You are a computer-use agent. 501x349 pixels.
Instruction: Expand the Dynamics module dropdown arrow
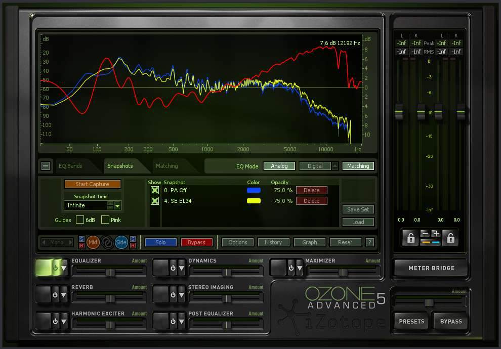181,268
